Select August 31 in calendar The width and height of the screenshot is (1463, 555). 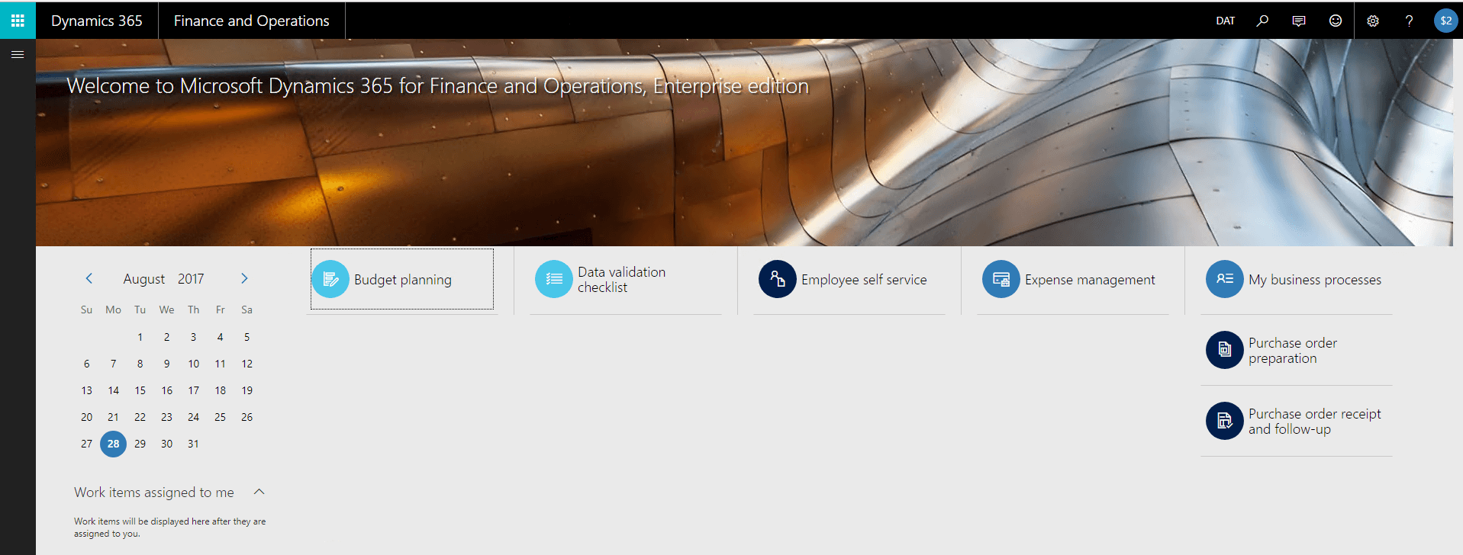tap(193, 444)
